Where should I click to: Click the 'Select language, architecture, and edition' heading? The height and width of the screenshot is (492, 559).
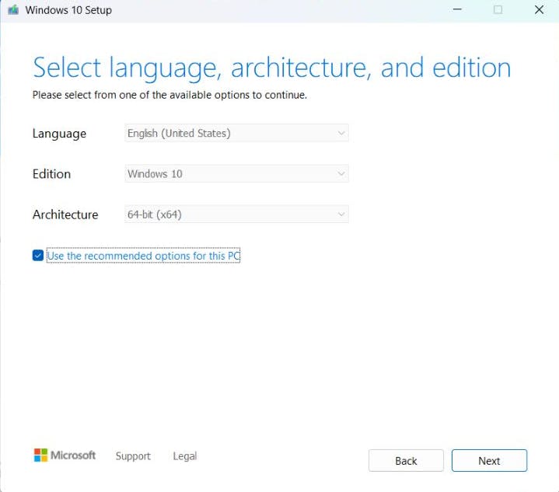(x=271, y=68)
